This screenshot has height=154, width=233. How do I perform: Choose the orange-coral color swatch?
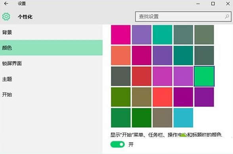click(120, 55)
